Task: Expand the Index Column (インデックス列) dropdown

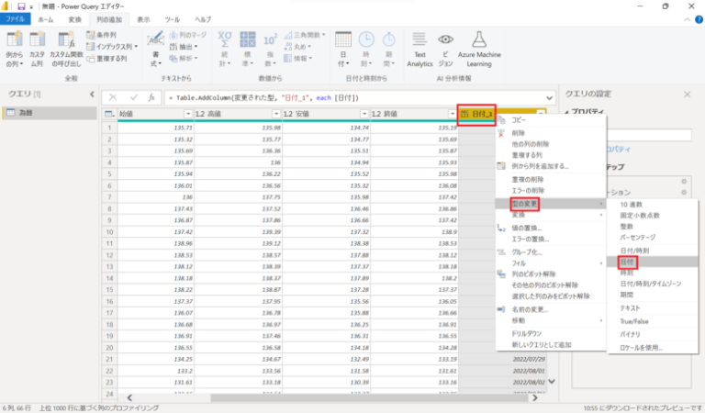Action: [x=136, y=45]
